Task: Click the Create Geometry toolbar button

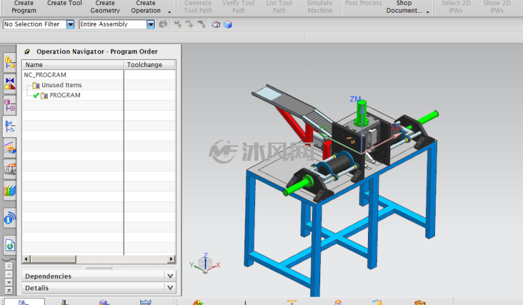Action: (105, 6)
